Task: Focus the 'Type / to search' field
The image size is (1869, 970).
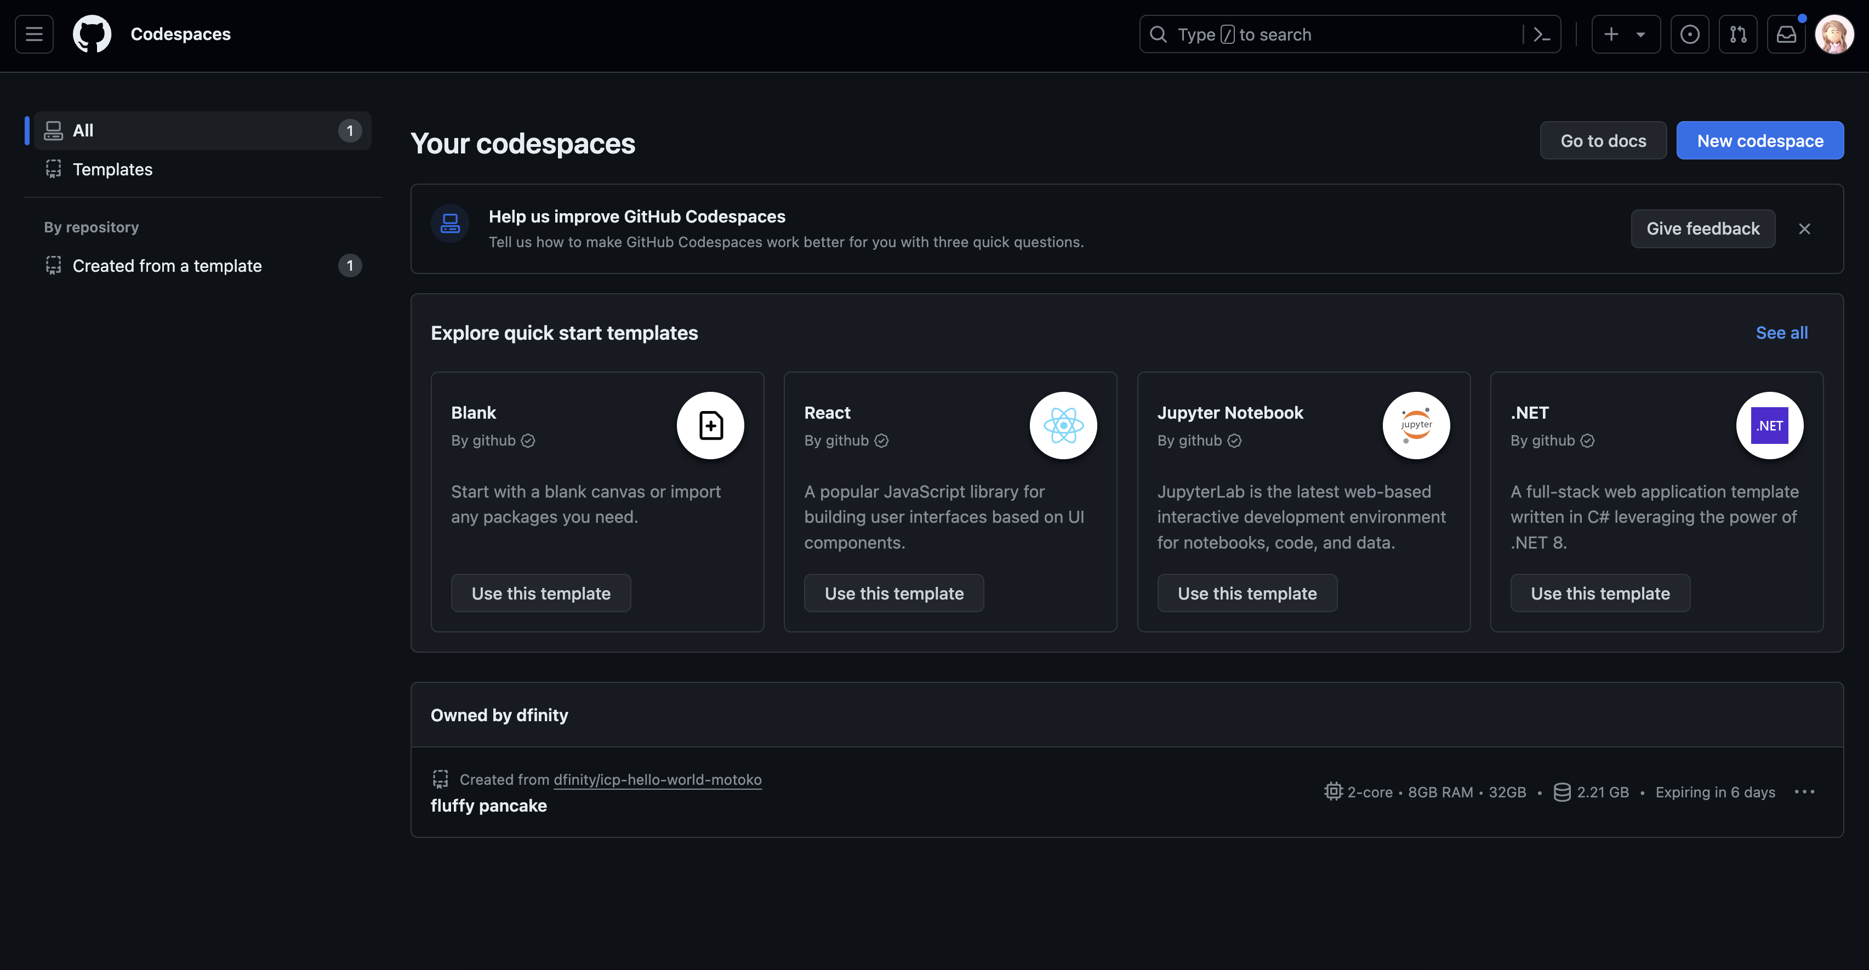Action: click(x=1349, y=34)
